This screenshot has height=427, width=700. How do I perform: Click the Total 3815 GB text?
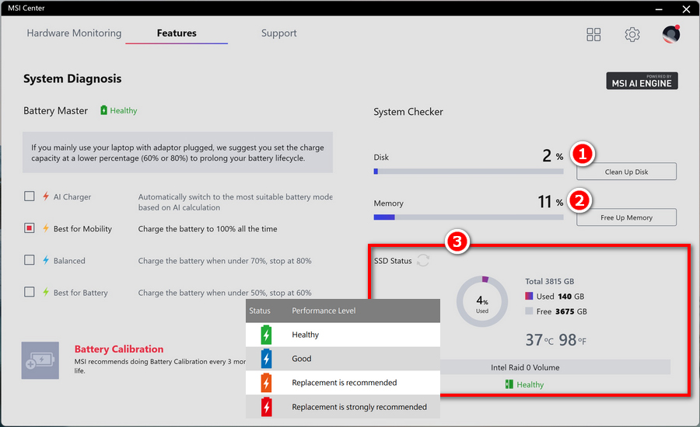coord(550,281)
